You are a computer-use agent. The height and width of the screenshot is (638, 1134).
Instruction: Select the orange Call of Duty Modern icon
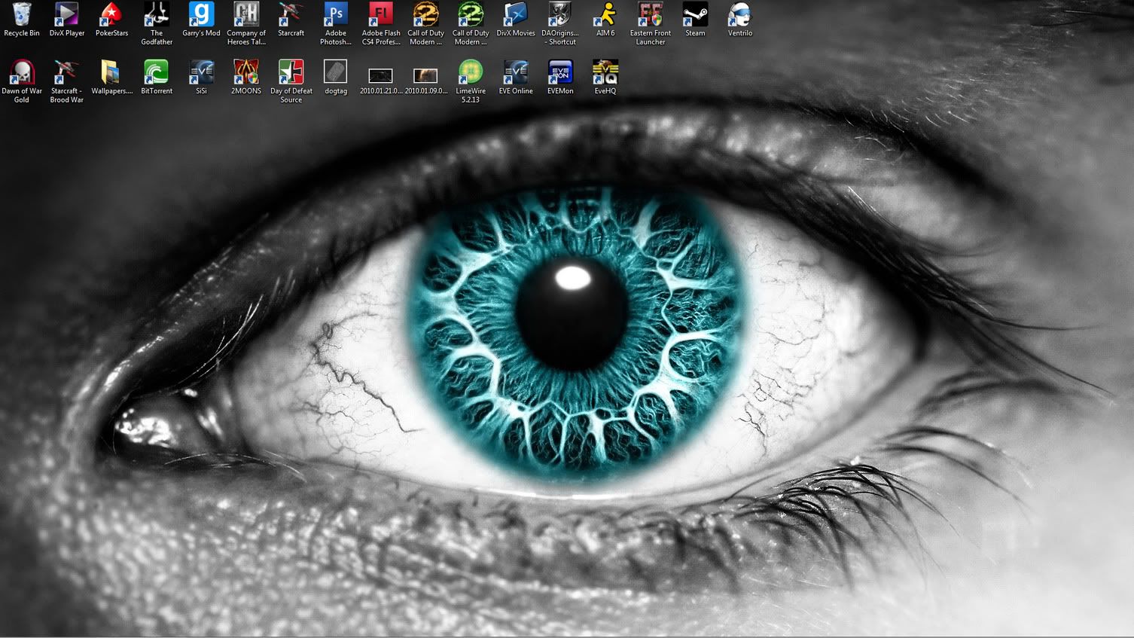425,14
